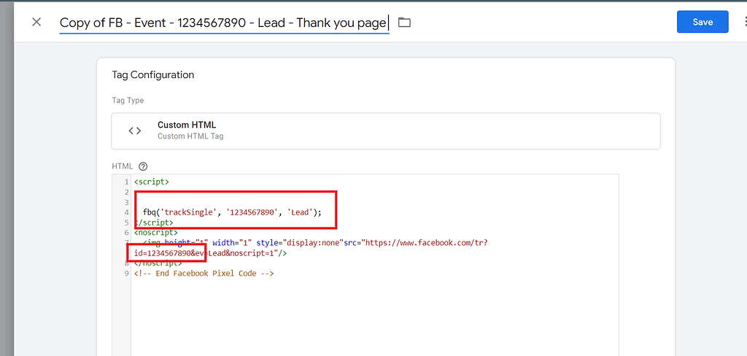The height and width of the screenshot is (356, 747).
Task: Select the Custom HTML tag type card
Action: pyautogui.click(x=385, y=131)
